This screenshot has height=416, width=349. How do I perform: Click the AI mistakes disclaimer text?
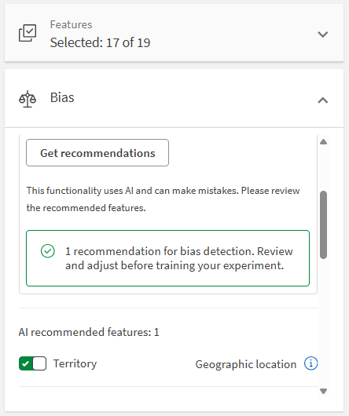[163, 199]
